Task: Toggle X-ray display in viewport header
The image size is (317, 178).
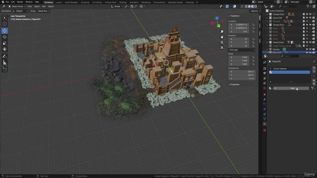Action: point(242,6)
